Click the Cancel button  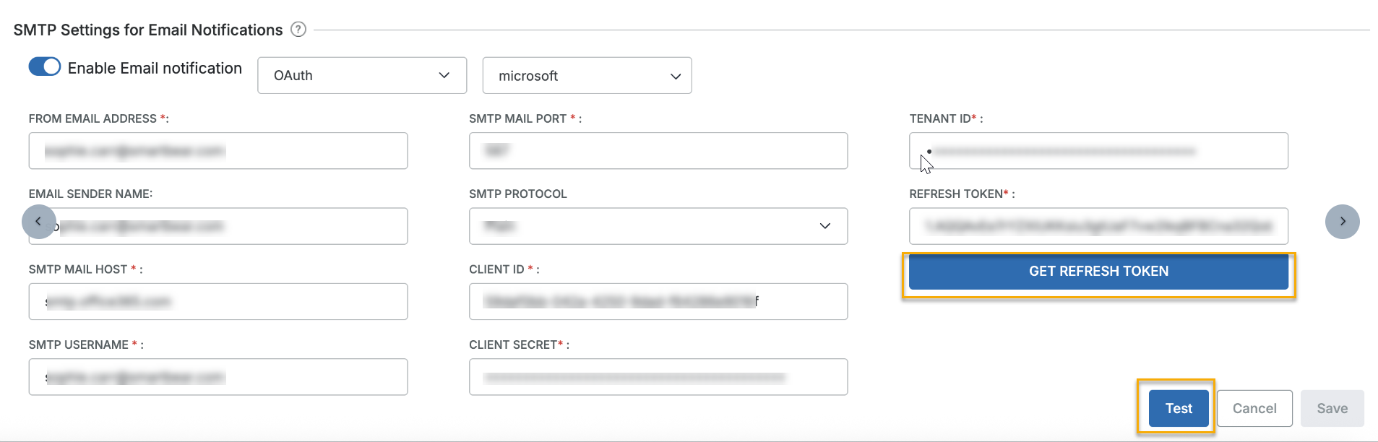tap(1254, 407)
